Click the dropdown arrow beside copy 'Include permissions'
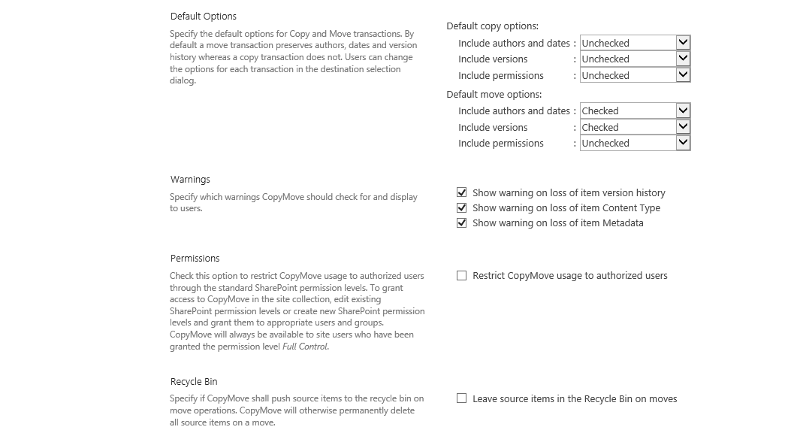 (684, 75)
